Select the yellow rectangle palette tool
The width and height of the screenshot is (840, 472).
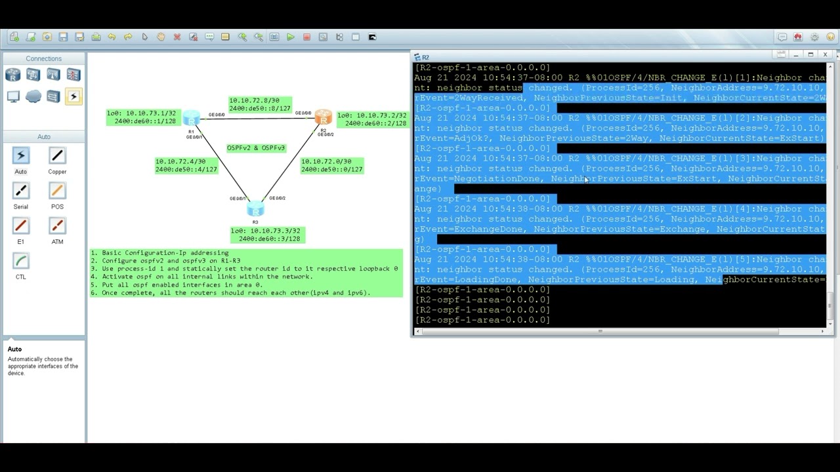(226, 37)
